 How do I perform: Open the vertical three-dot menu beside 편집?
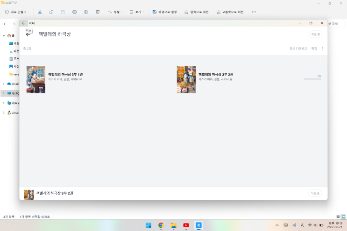click(x=322, y=49)
